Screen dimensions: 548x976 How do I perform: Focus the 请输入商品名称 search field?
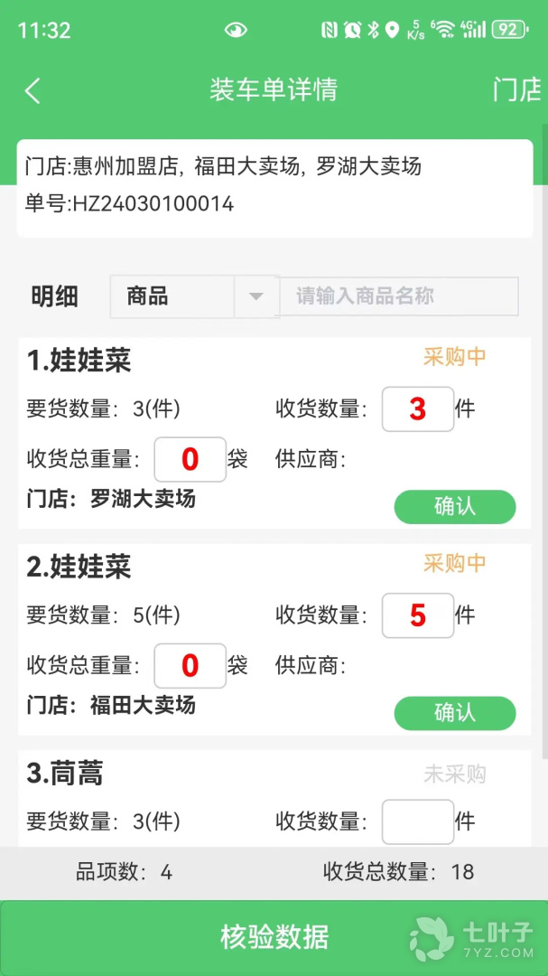pos(399,296)
